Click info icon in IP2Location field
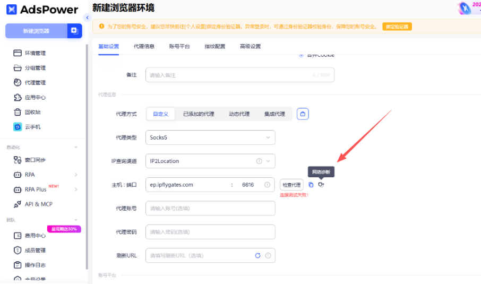This screenshot has height=284, width=481. coord(259,161)
